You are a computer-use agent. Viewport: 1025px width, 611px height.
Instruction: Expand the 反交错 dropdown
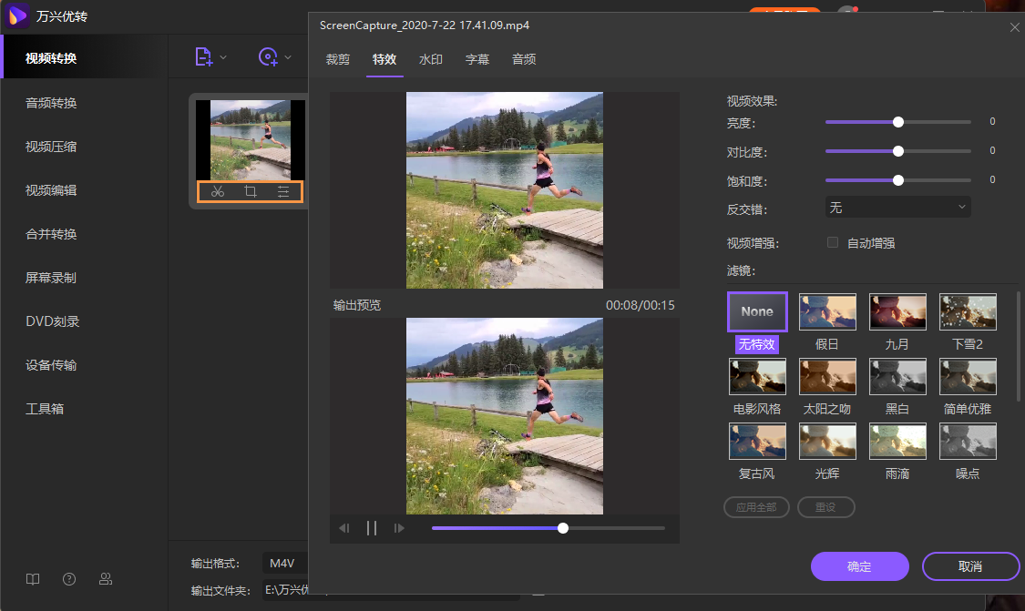point(897,208)
